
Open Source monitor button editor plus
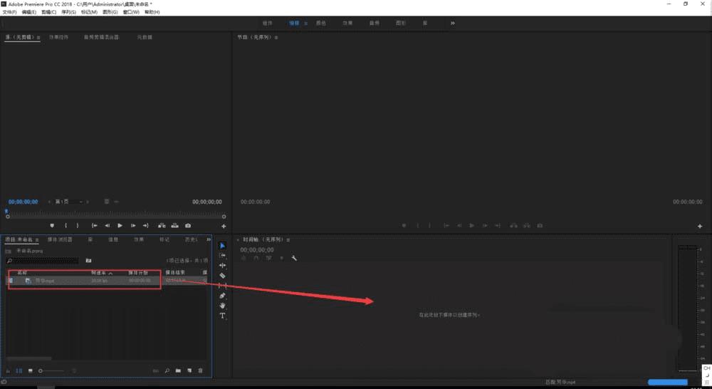coord(224,226)
